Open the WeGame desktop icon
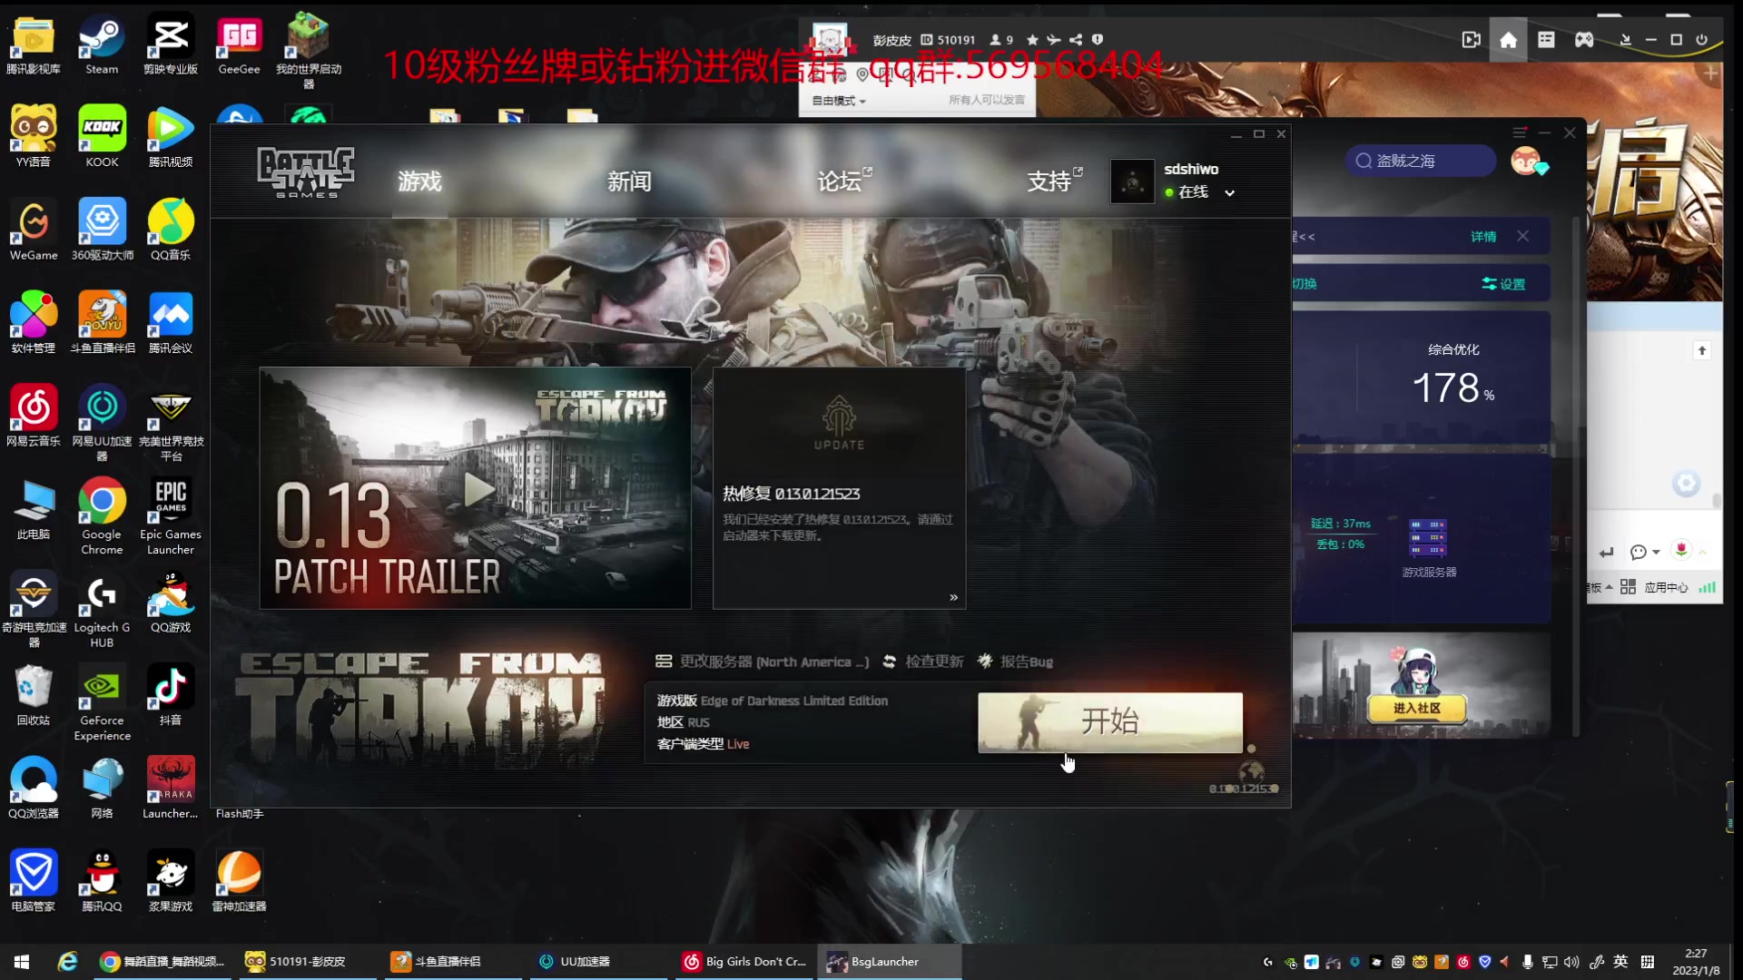The height and width of the screenshot is (980, 1743). [34, 230]
